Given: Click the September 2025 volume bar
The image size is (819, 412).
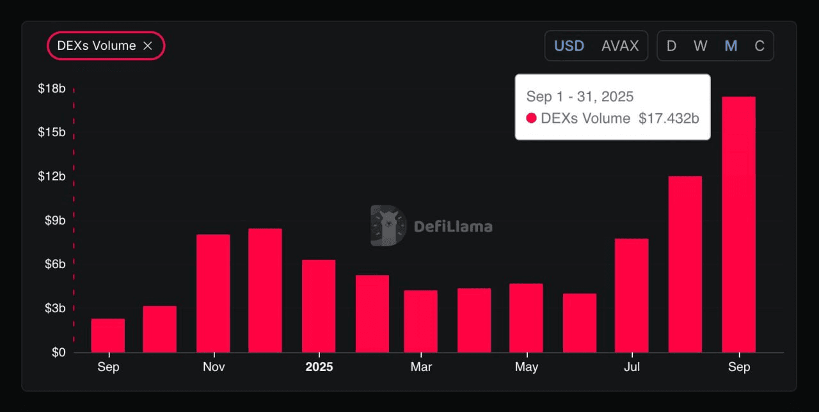Looking at the screenshot, I should click(738, 224).
